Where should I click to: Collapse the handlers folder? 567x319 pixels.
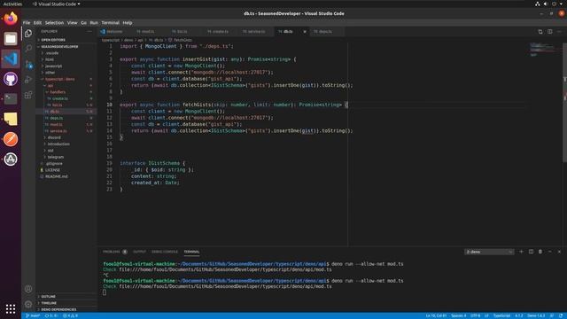[58, 92]
